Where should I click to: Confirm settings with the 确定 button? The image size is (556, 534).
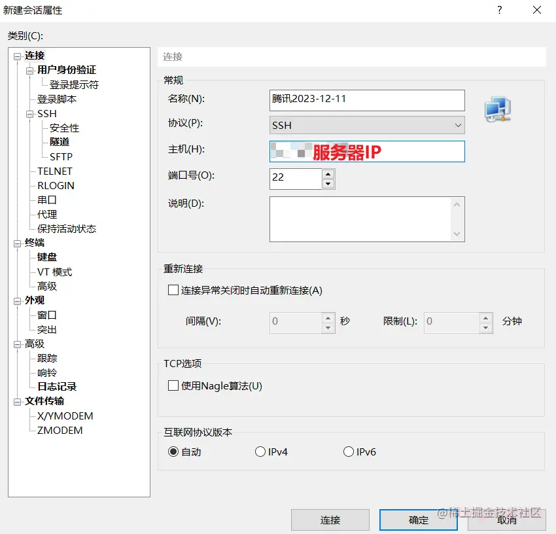point(418,520)
